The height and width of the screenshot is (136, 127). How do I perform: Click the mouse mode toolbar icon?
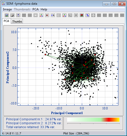(x=18, y=15)
